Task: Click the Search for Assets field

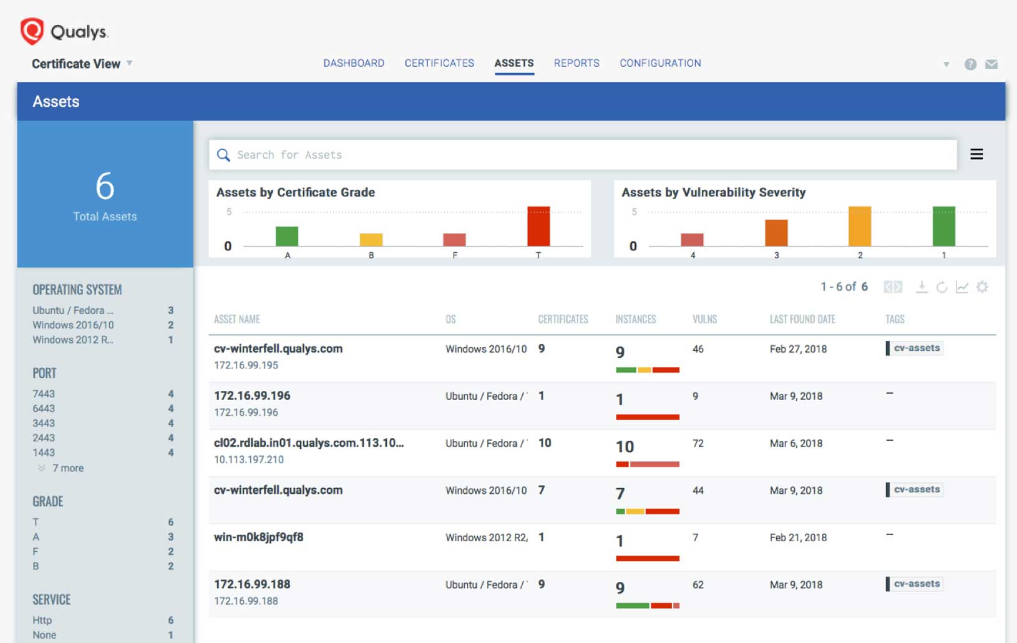Action: tap(582, 155)
